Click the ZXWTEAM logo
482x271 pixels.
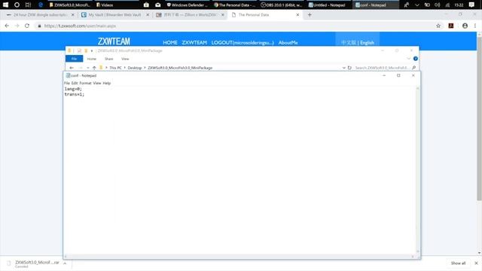click(114, 41)
